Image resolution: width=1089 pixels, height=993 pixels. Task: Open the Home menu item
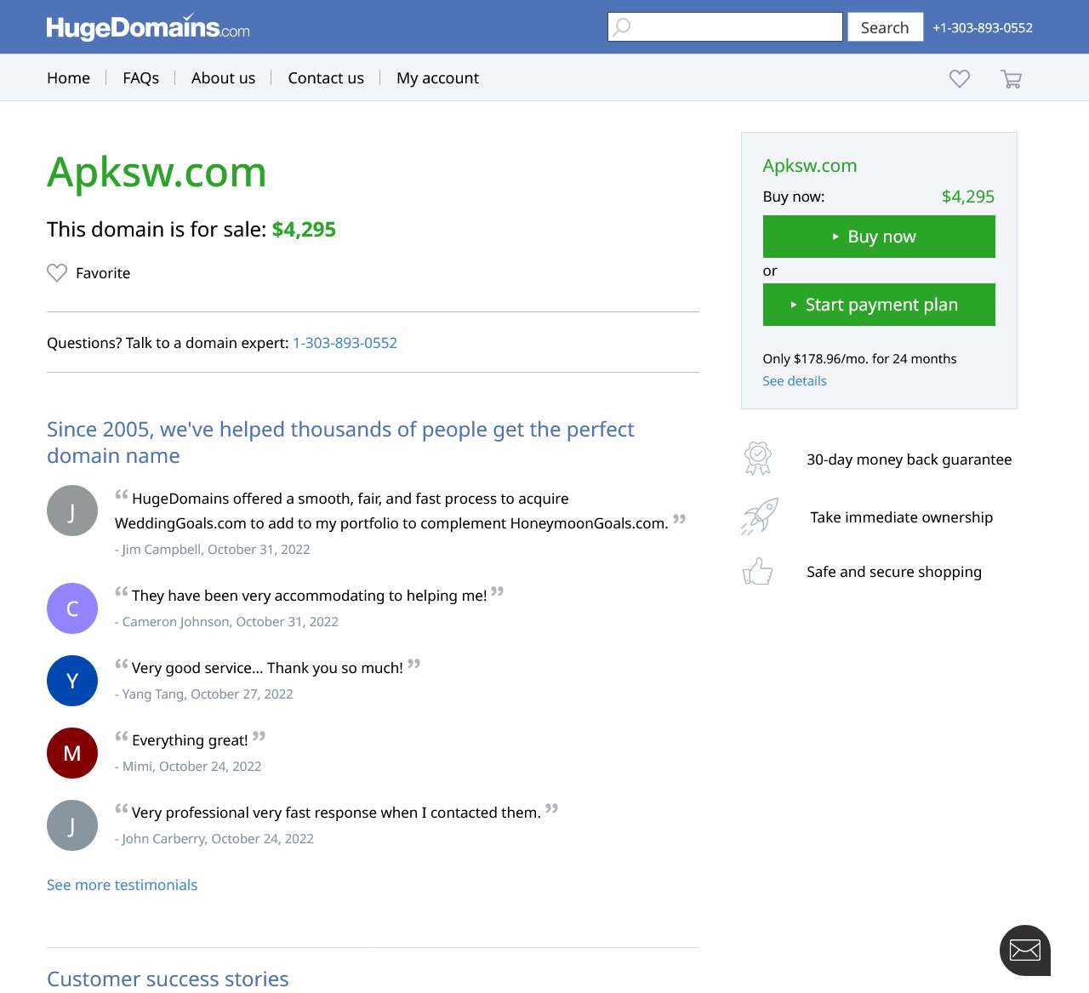(68, 77)
